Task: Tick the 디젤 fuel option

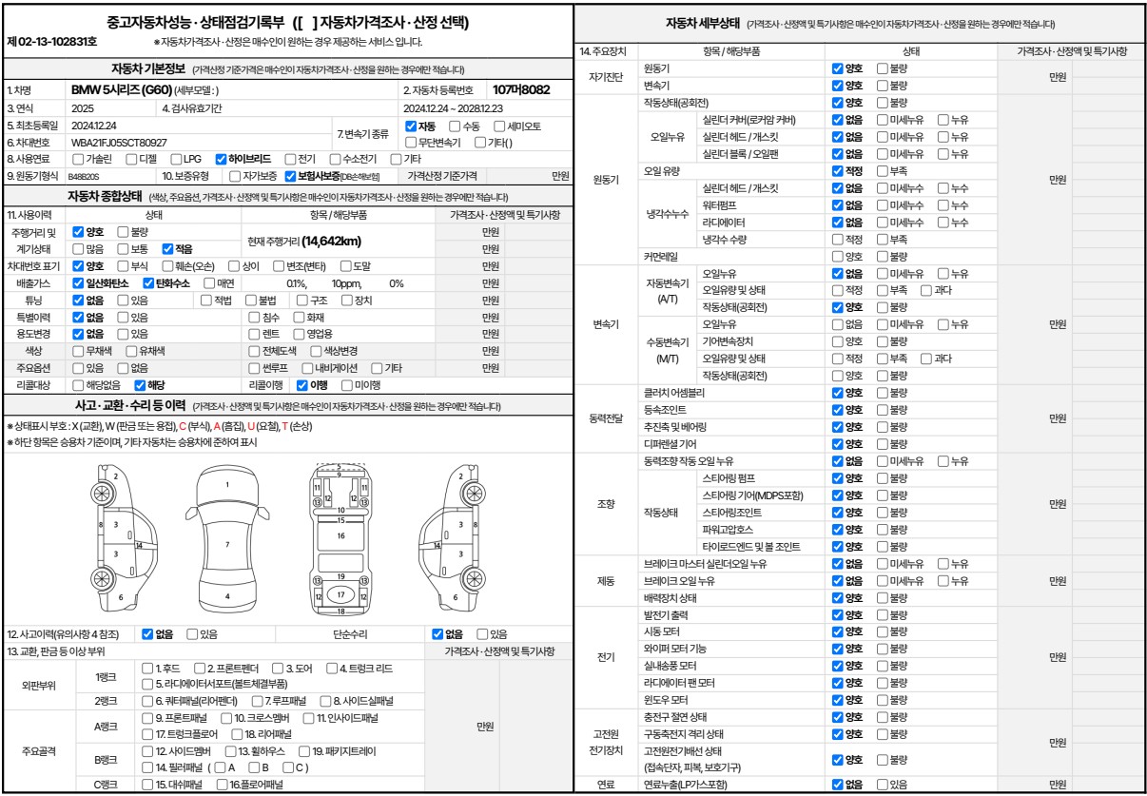Action: point(131,159)
